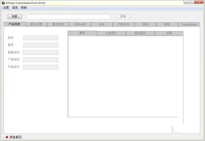
Task: Open the 设置 menu
Action: tap(6, 8)
